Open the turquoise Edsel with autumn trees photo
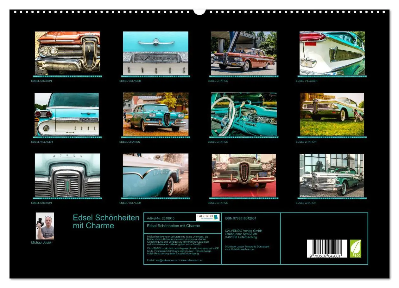Screen dimensions: 399x288 click(x=155, y=114)
